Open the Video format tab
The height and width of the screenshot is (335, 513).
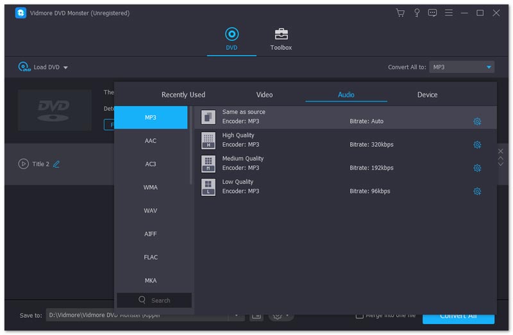pos(264,95)
